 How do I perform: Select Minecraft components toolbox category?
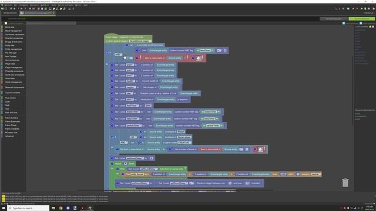click(x=15, y=87)
